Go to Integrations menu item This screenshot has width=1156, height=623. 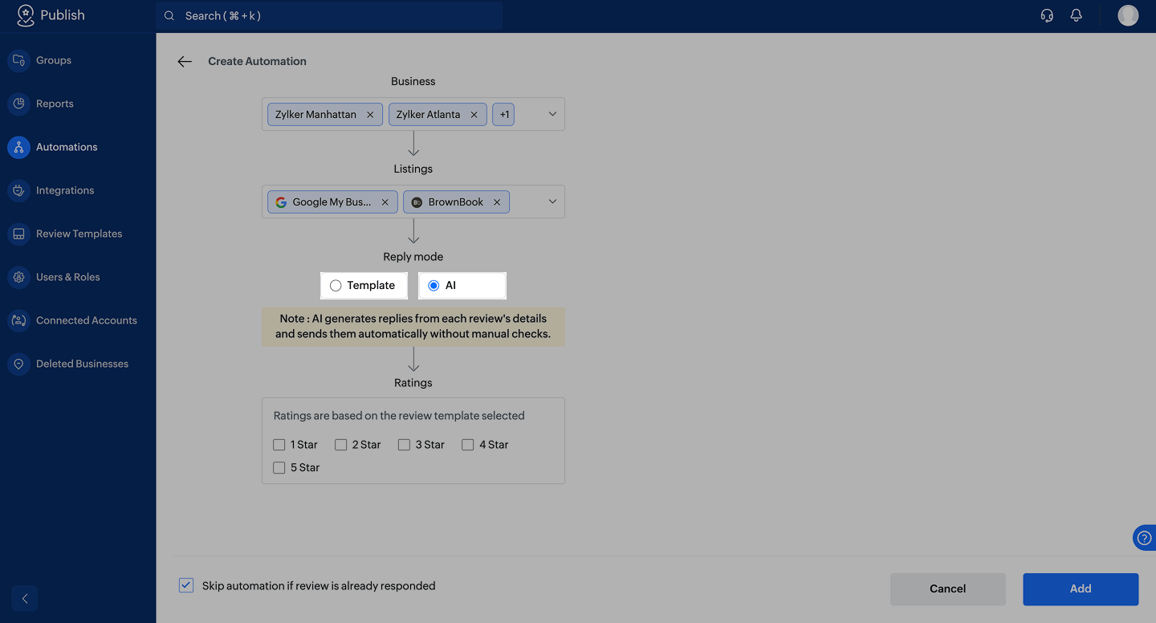click(x=65, y=190)
